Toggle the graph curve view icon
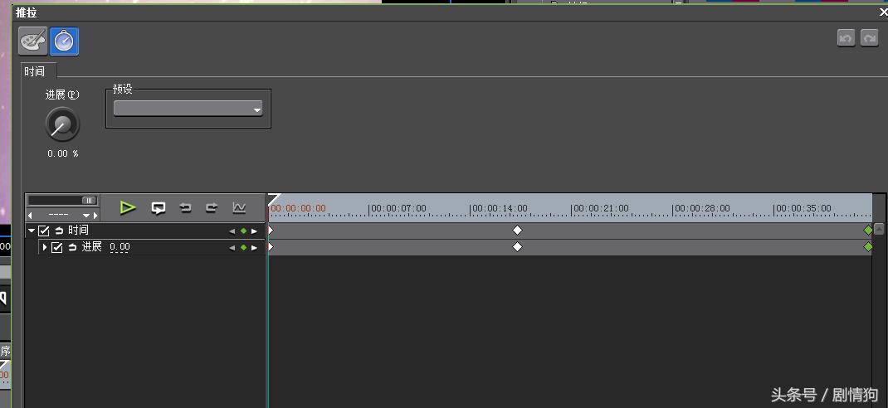Image resolution: width=888 pixels, height=408 pixels. tap(239, 207)
